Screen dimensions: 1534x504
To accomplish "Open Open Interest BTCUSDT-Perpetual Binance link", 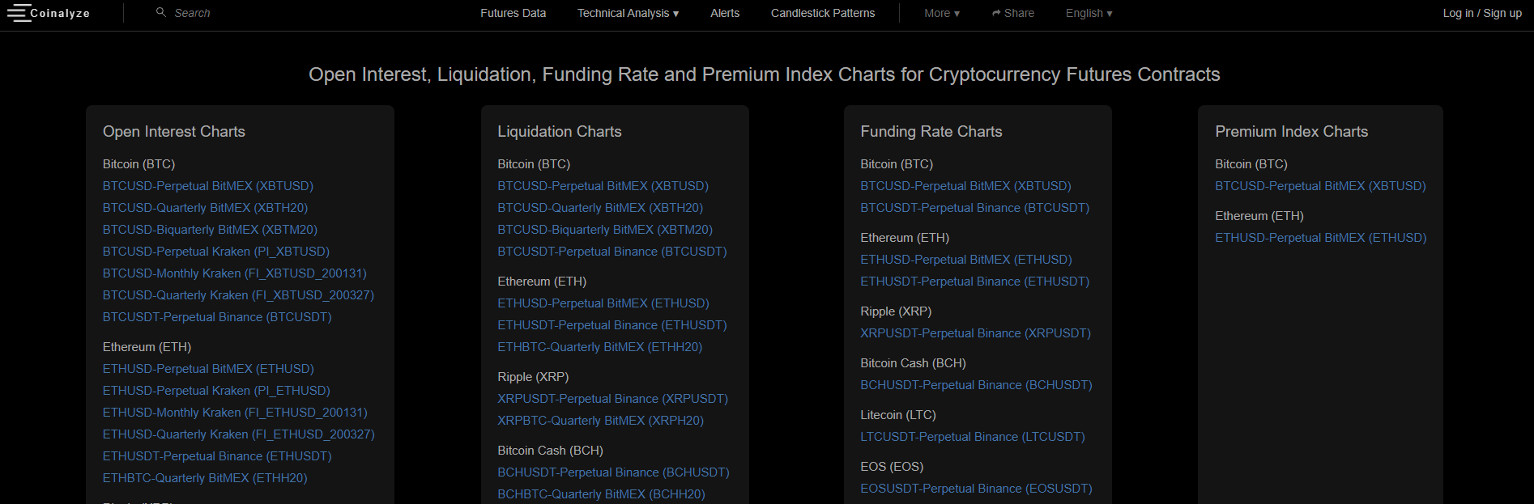I will coord(217,317).
